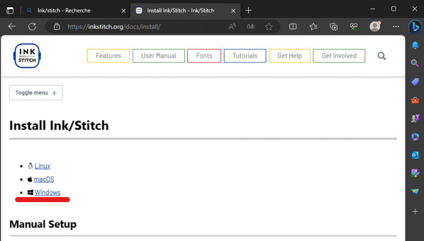424x241 pixels.
Task: Click the Read aloud icon in address bar
Action: pos(232,26)
